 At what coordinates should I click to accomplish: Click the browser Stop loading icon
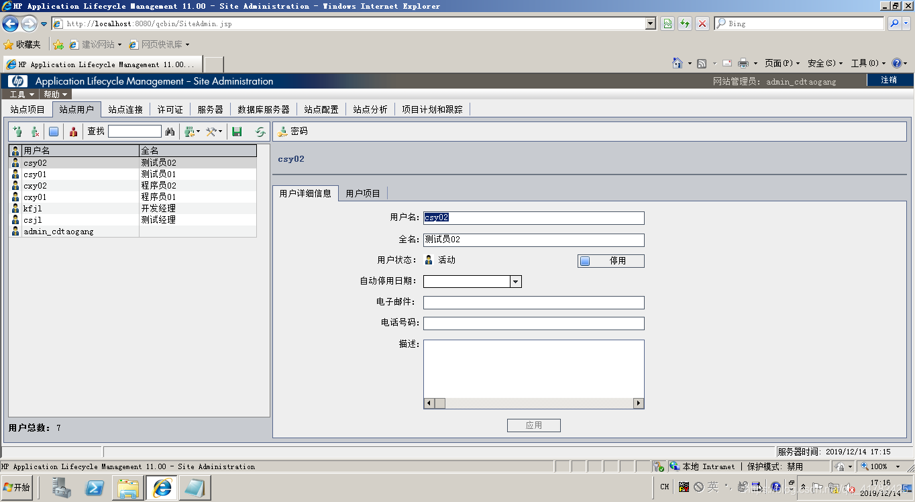(x=702, y=23)
